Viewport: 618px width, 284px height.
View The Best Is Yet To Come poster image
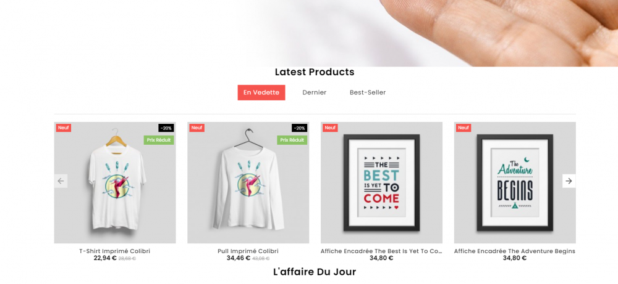click(381, 182)
